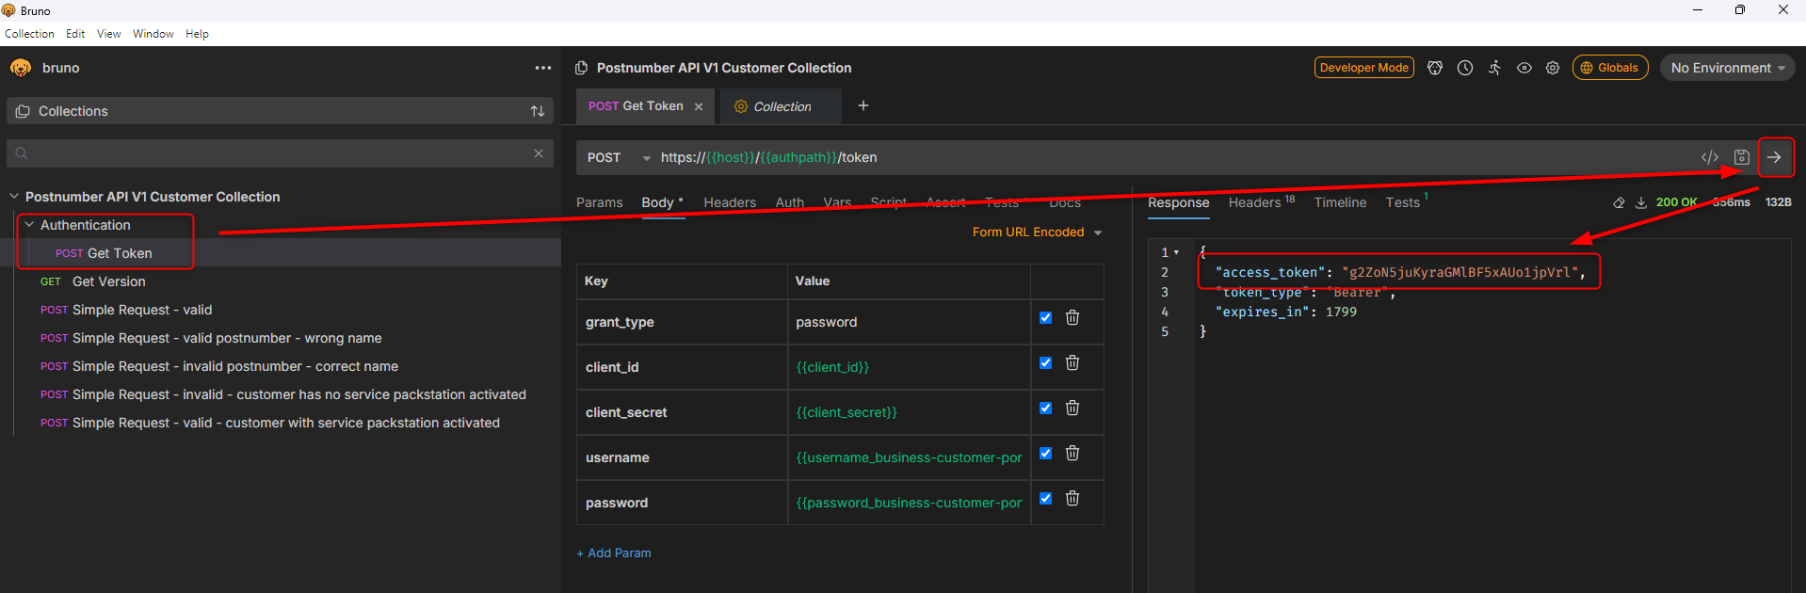Click the Developer Mode button

click(1364, 68)
